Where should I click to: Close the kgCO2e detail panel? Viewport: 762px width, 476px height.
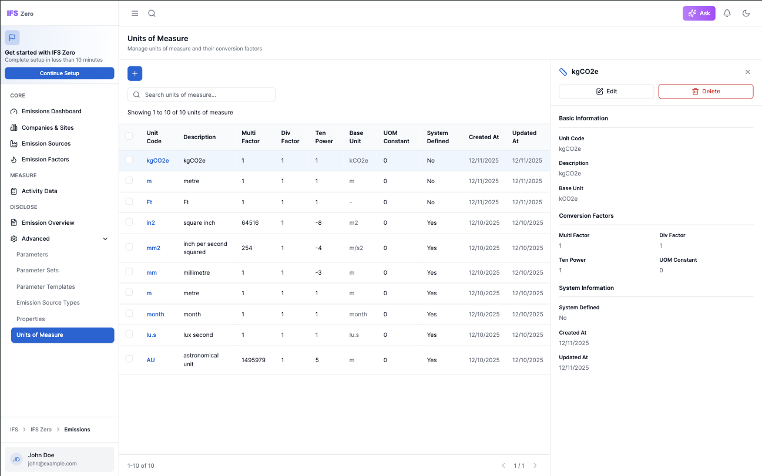(747, 72)
